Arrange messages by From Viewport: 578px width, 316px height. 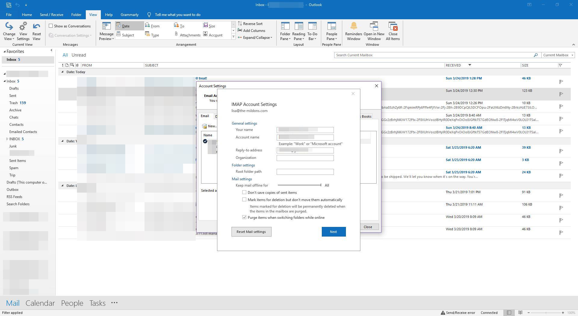152,26
